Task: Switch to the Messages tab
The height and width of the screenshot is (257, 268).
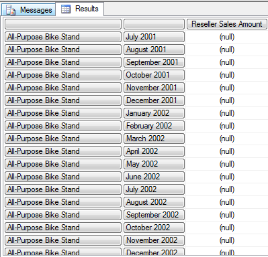Action: click(28, 9)
